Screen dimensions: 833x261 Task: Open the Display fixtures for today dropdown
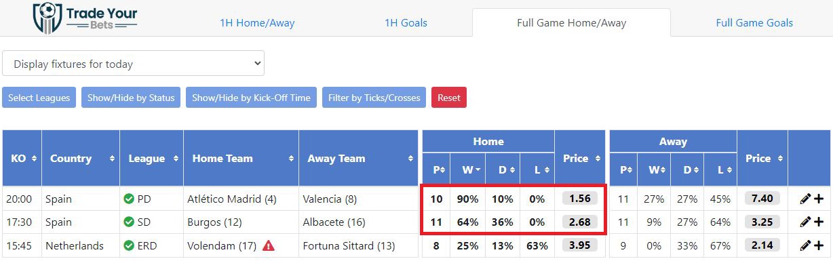[134, 64]
